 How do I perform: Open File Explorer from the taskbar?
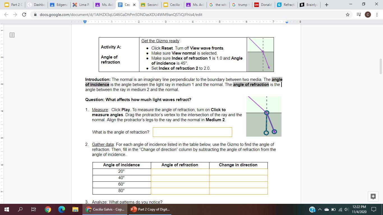75,209
